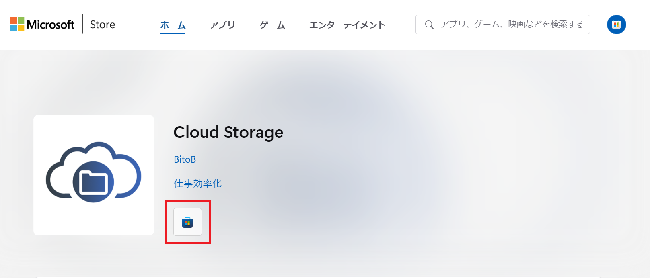Click the Microsoft four-color squares logo
This screenshot has width=650, height=278.
click(x=17, y=24)
